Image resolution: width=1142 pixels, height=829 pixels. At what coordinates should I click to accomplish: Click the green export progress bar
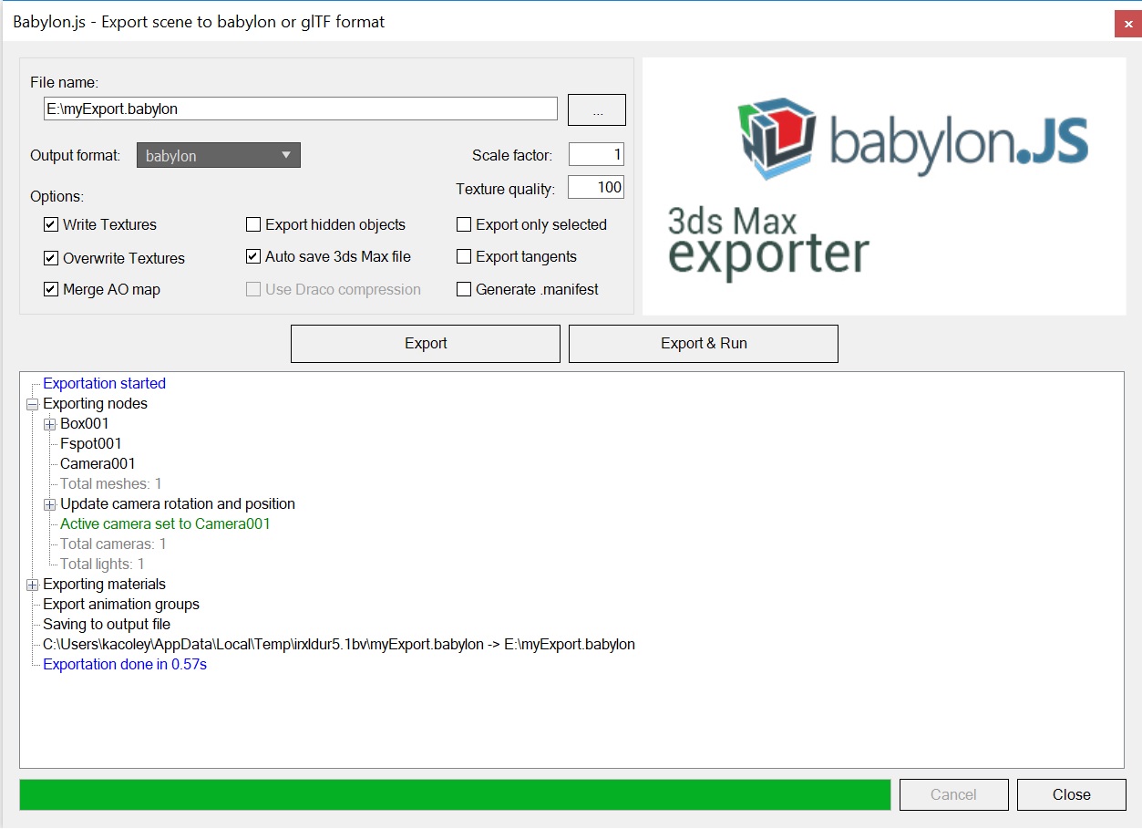(x=455, y=794)
